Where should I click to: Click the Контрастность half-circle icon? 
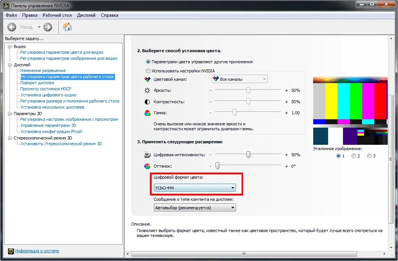tap(147, 102)
